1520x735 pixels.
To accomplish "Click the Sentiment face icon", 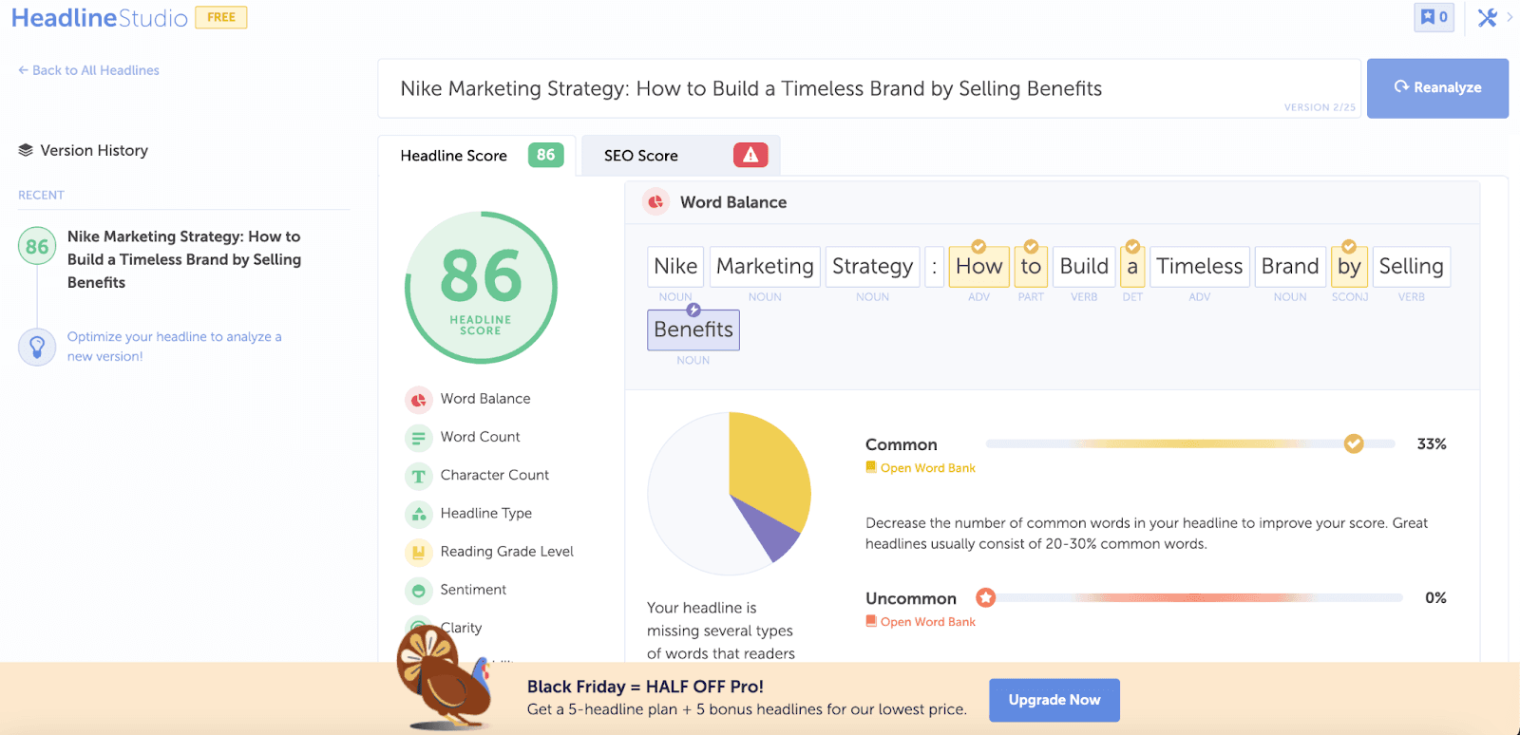I will click(x=418, y=591).
